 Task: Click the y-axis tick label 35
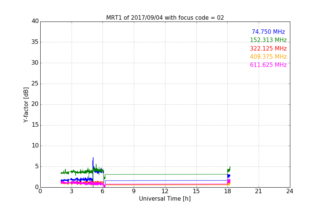tap(35, 42)
